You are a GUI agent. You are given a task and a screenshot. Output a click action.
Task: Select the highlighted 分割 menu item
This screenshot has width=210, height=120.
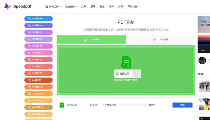click(121, 7)
